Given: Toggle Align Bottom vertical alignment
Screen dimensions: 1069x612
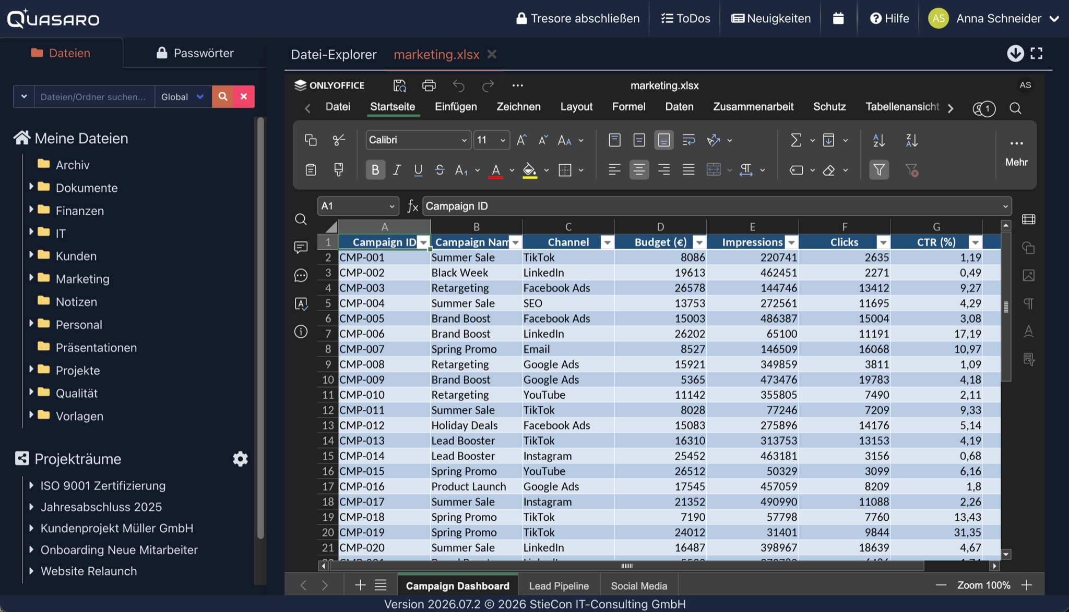Looking at the screenshot, I should click(663, 140).
